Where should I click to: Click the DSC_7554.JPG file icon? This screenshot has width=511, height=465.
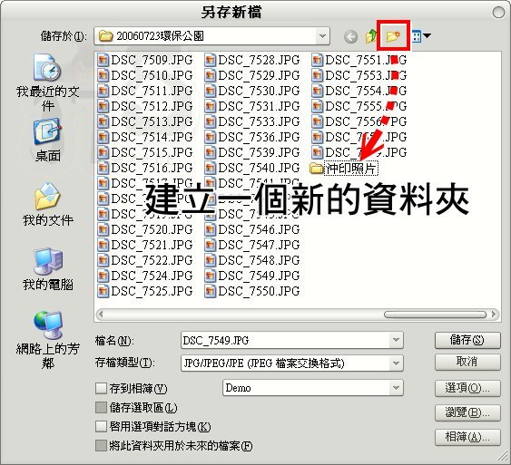[317, 91]
